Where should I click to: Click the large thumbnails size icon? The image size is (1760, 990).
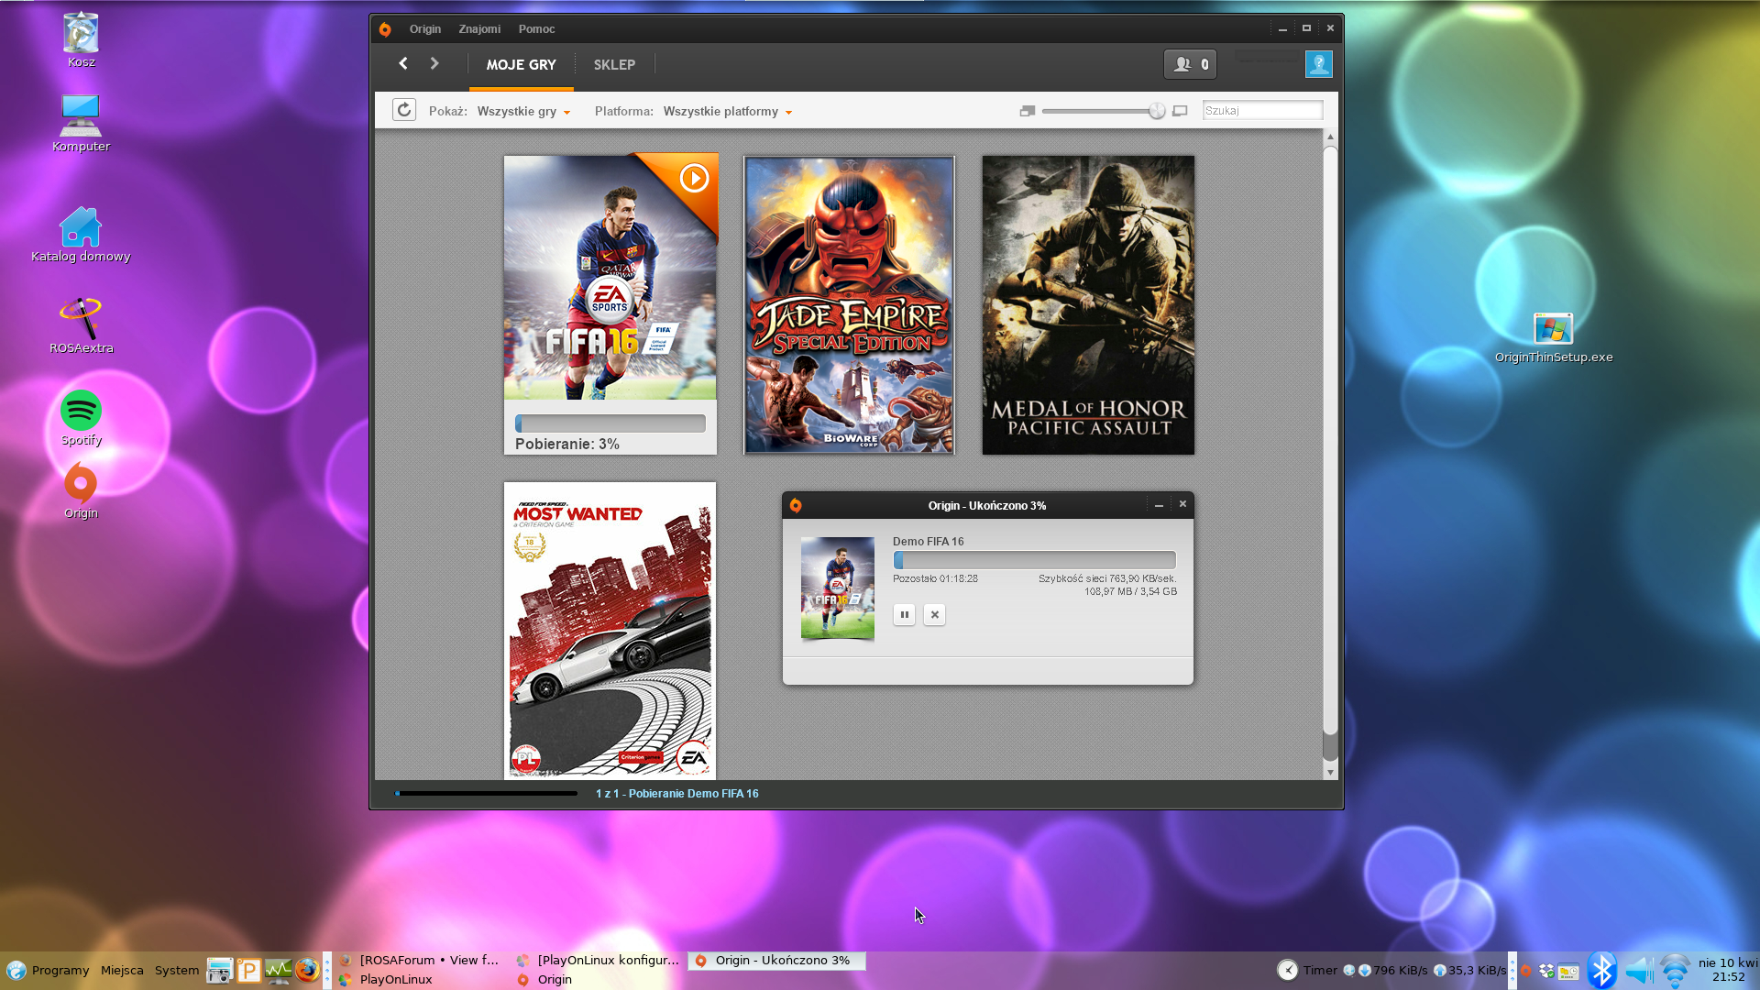[1181, 111]
